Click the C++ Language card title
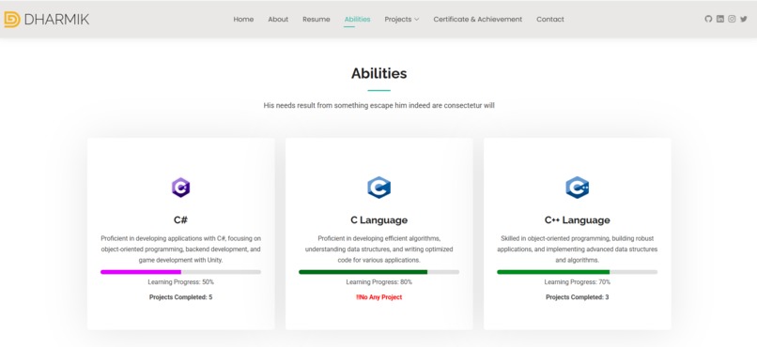Screen dimensions: 757x347 click(577, 220)
